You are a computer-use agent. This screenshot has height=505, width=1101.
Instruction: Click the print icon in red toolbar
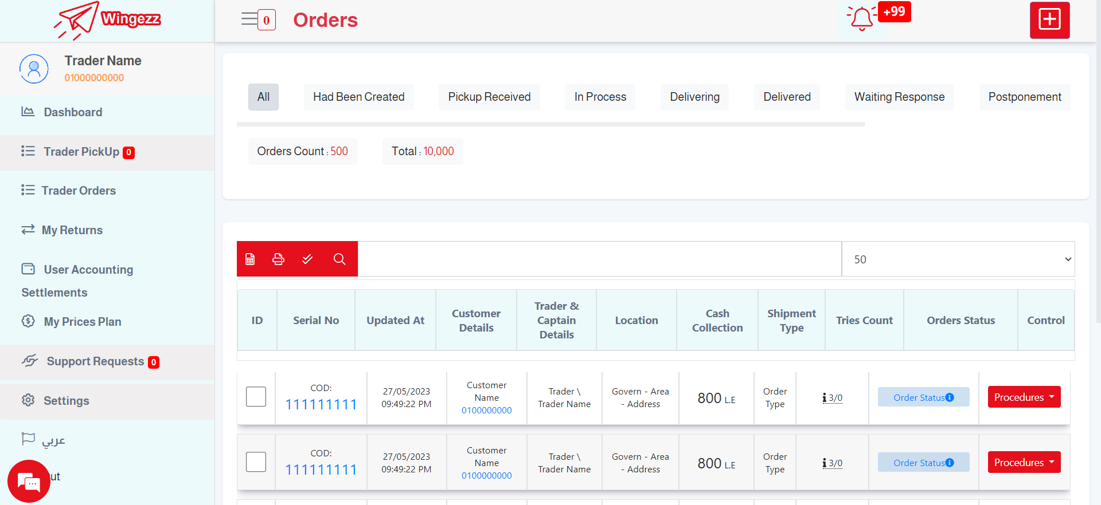[278, 259]
